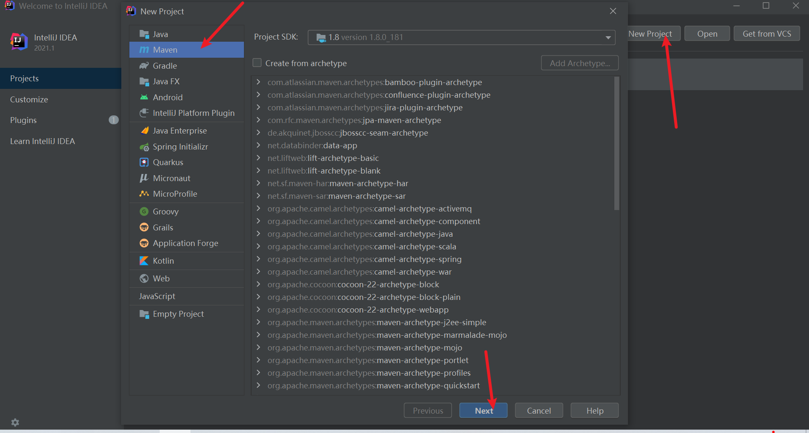Select camel-archetype-scala row
This screenshot has width=809, height=433.
(433, 246)
